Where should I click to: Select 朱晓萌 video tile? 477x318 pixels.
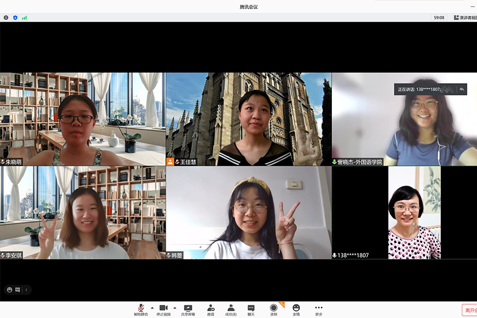pos(83,119)
